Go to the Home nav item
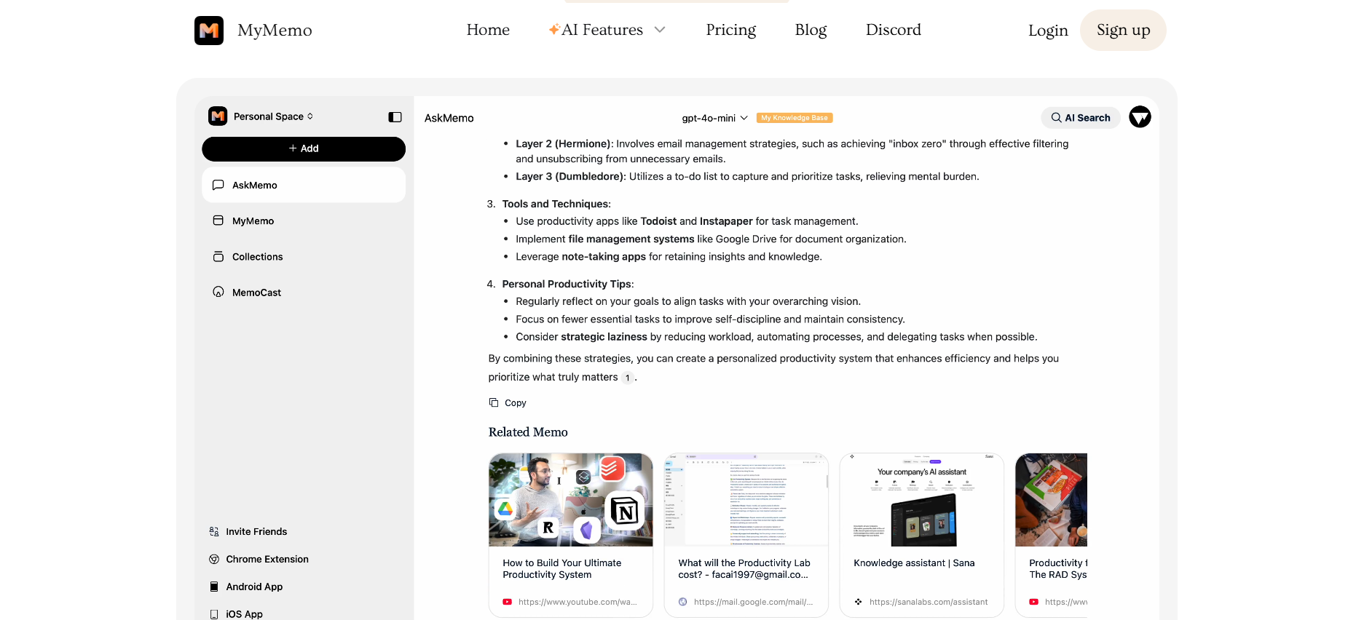 pos(488,30)
